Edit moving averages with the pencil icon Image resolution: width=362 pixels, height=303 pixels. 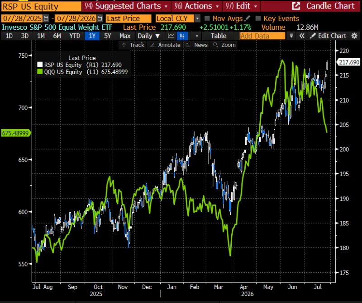pyautogui.click(x=247, y=19)
